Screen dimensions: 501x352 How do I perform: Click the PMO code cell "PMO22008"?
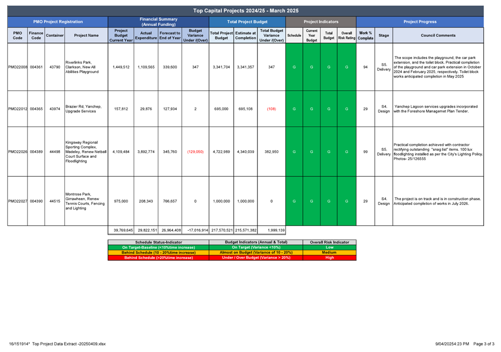tap(17, 67)
